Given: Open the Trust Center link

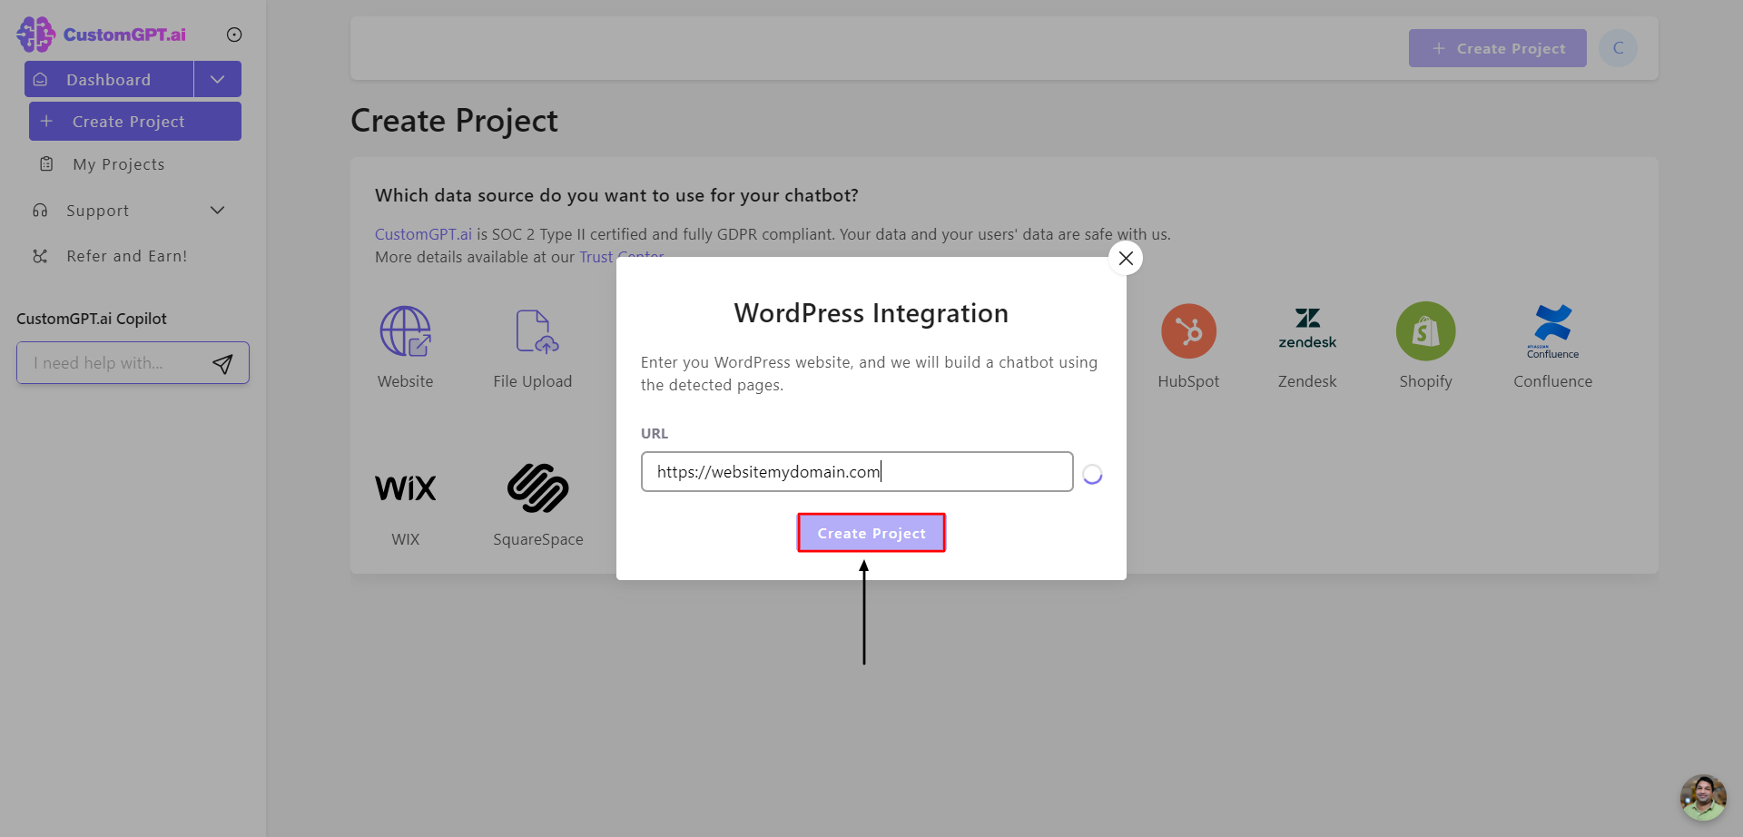Looking at the screenshot, I should (x=622, y=257).
